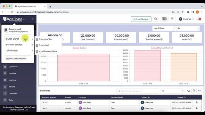Select Switch Branch menu item
The height and width of the screenshot is (115, 205).
coord(19,39)
